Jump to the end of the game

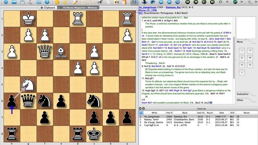(212, 2)
